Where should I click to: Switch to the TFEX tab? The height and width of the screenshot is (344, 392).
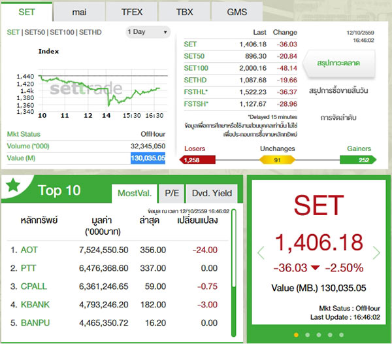(132, 12)
